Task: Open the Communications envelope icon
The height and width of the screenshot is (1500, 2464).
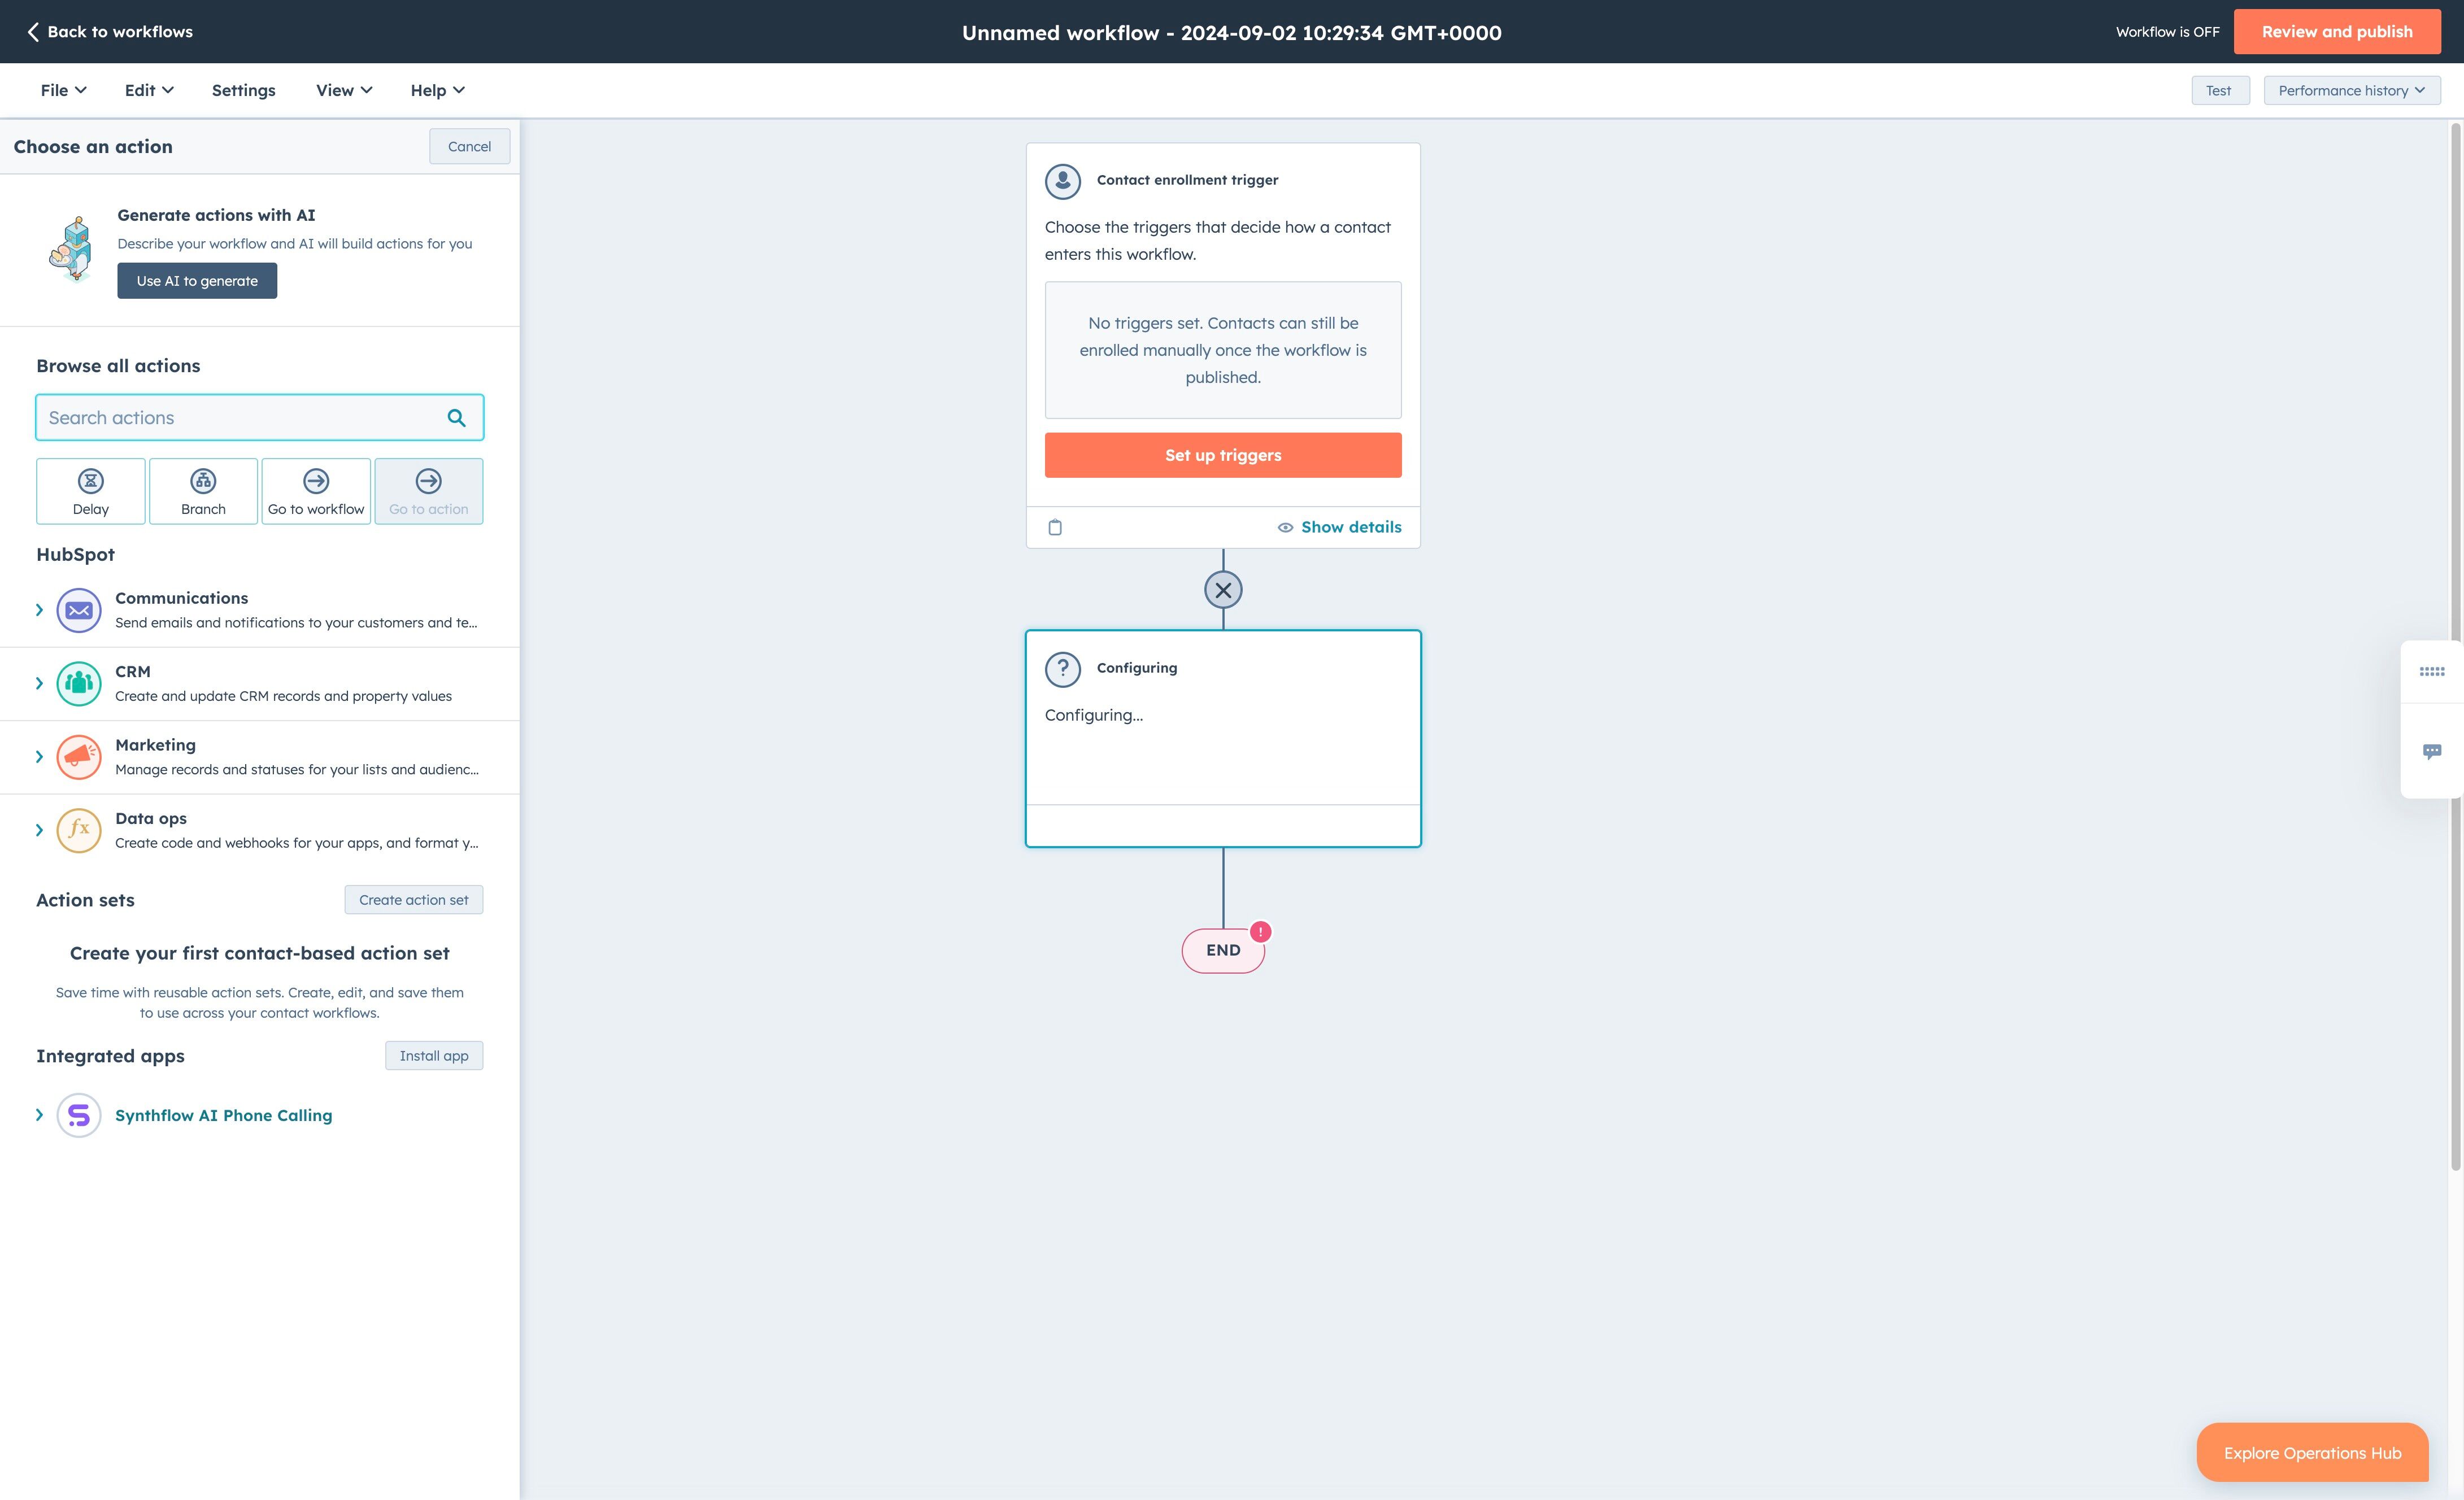Action: coord(79,610)
